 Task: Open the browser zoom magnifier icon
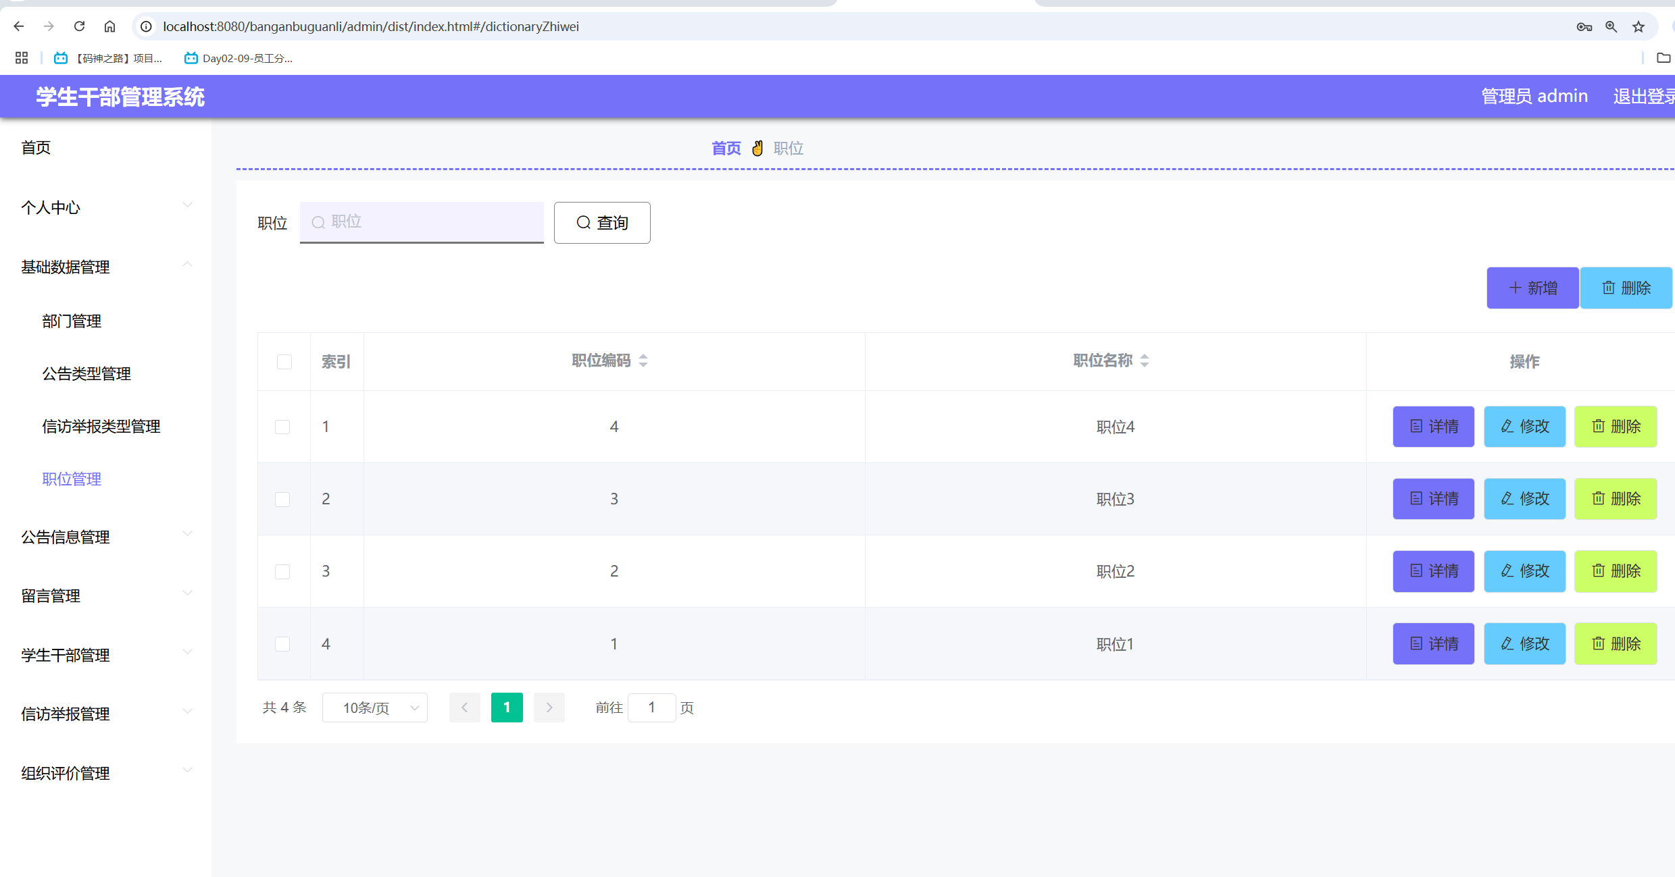(1611, 26)
